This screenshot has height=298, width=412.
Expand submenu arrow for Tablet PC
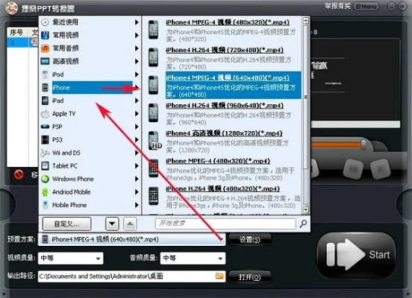pos(137,166)
